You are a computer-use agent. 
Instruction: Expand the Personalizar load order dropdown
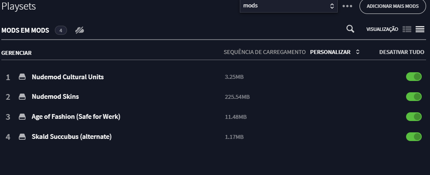[335, 52]
